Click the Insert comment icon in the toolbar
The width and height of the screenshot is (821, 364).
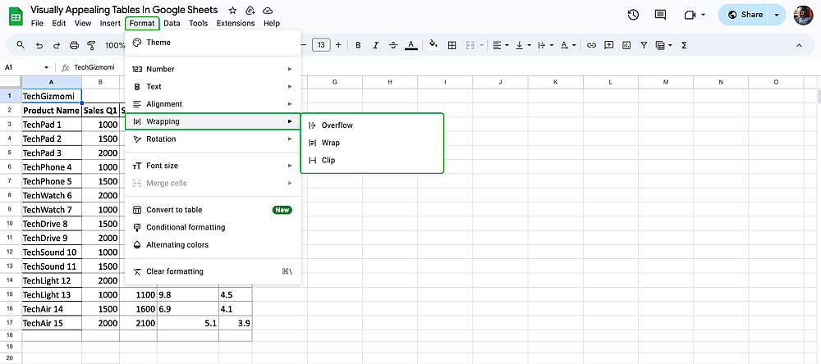[x=608, y=46]
